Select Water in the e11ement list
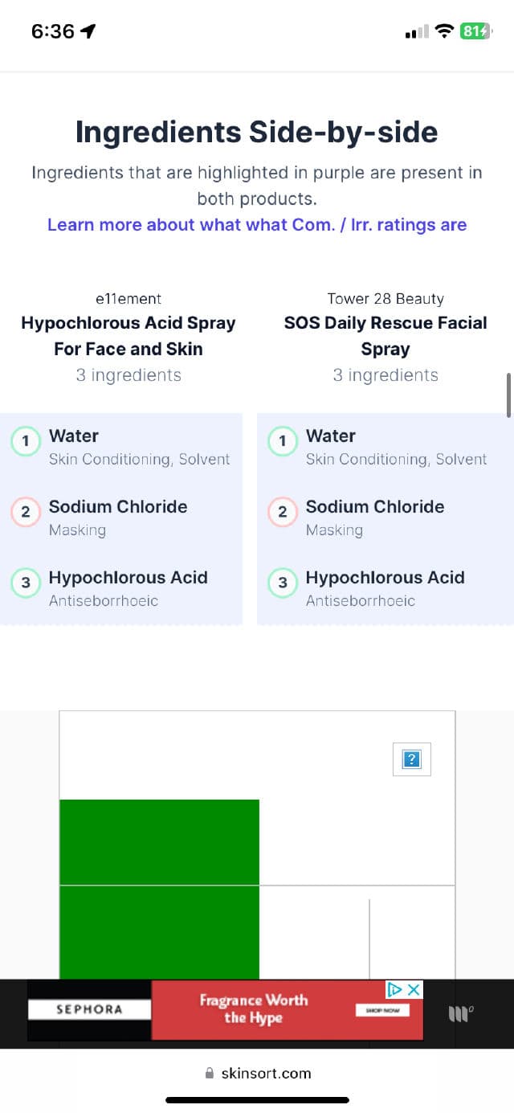Viewport: 514px width, 1113px height. point(74,436)
